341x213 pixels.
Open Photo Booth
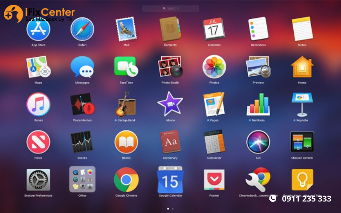[170, 67]
